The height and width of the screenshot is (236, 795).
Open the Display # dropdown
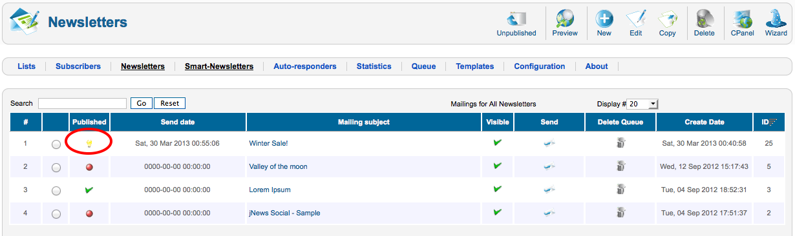pyautogui.click(x=642, y=104)
